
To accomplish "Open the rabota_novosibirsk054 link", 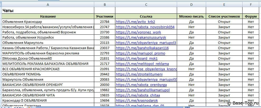I will 145,27.
